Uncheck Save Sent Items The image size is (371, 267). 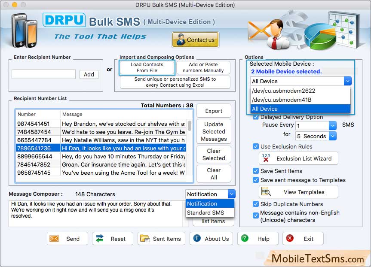coord(255,171)
